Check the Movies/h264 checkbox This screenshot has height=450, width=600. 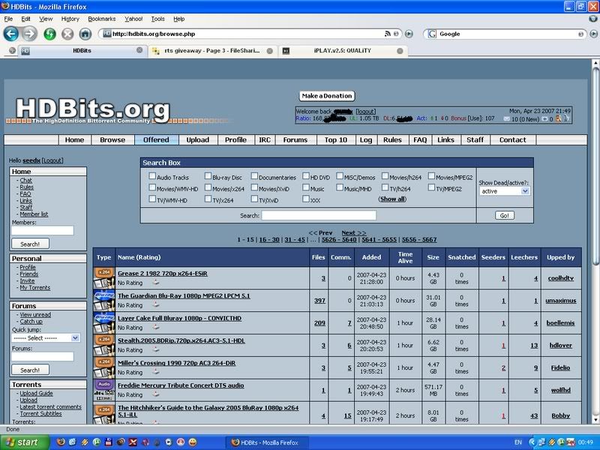[x=385, y=176]
